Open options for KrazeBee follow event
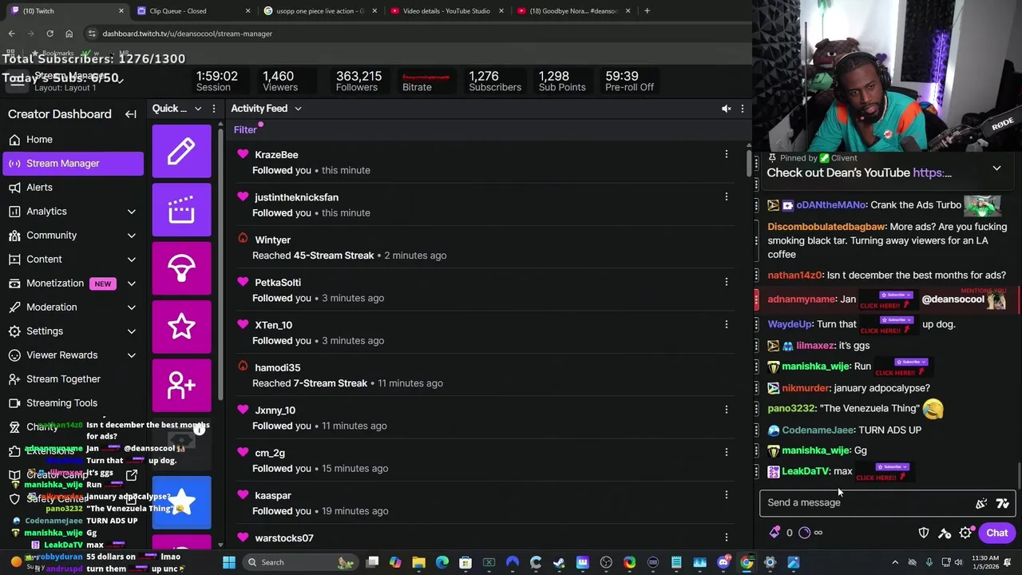 727,154
